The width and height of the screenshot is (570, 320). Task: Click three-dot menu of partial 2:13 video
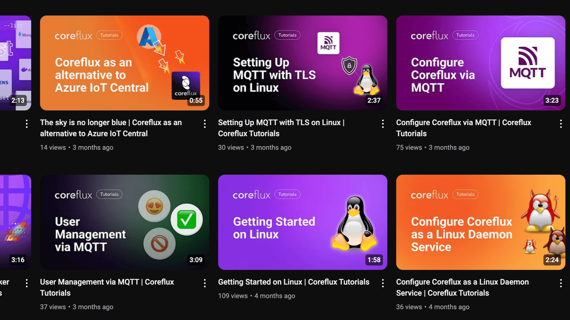click(27, 124)
